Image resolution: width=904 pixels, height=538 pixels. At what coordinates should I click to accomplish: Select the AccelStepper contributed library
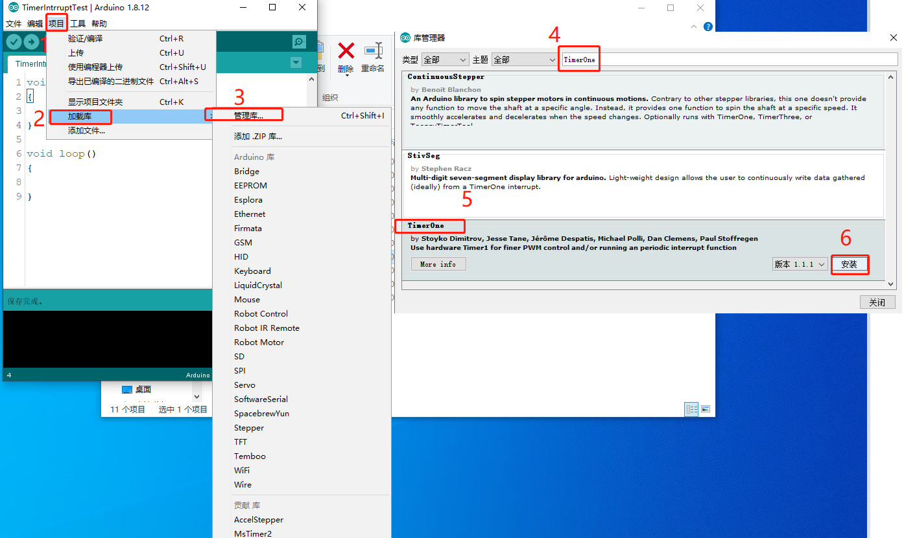point(302,520)
